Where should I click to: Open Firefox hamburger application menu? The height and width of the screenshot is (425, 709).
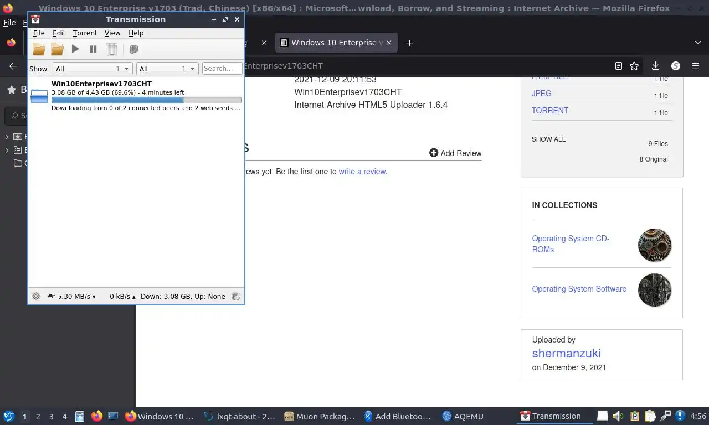coord(696,66)
